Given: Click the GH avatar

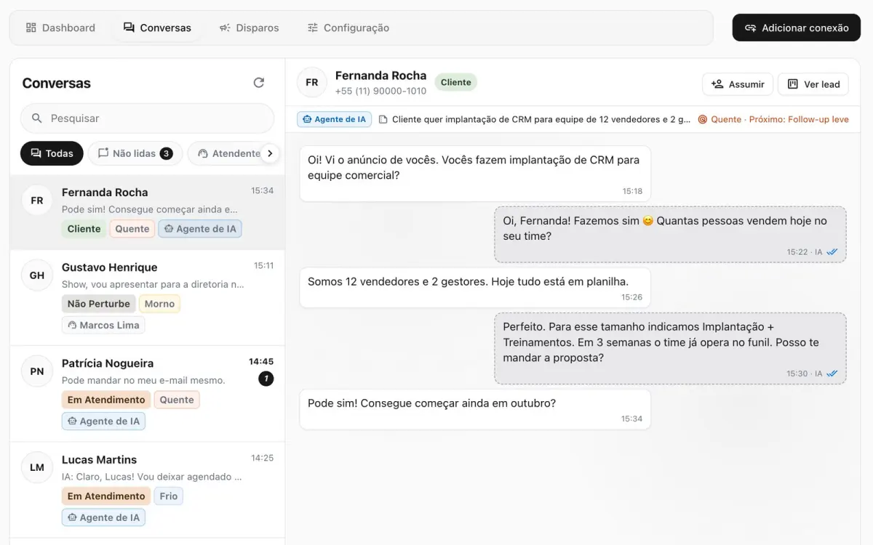Looking at the screenshot, I should [x=37, y=275].
